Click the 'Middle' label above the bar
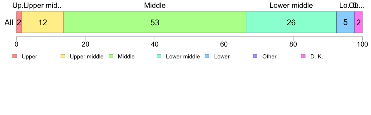This screenshot has width=371, height=115. click(x=155, y=5)
